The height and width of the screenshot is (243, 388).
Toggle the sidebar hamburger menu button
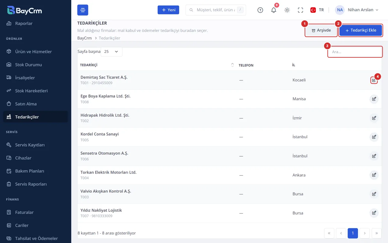click(83, 10)
